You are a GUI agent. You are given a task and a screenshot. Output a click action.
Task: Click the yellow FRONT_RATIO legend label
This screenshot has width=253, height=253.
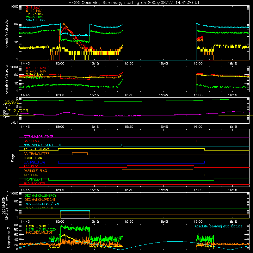coord(36,226)
